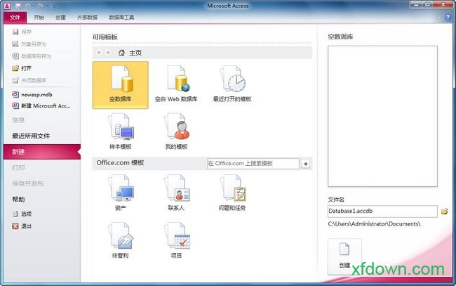Select the 联系人 contacts template category
The width and height of the screenshot is (456, 286).
click(x=176, y=193)
